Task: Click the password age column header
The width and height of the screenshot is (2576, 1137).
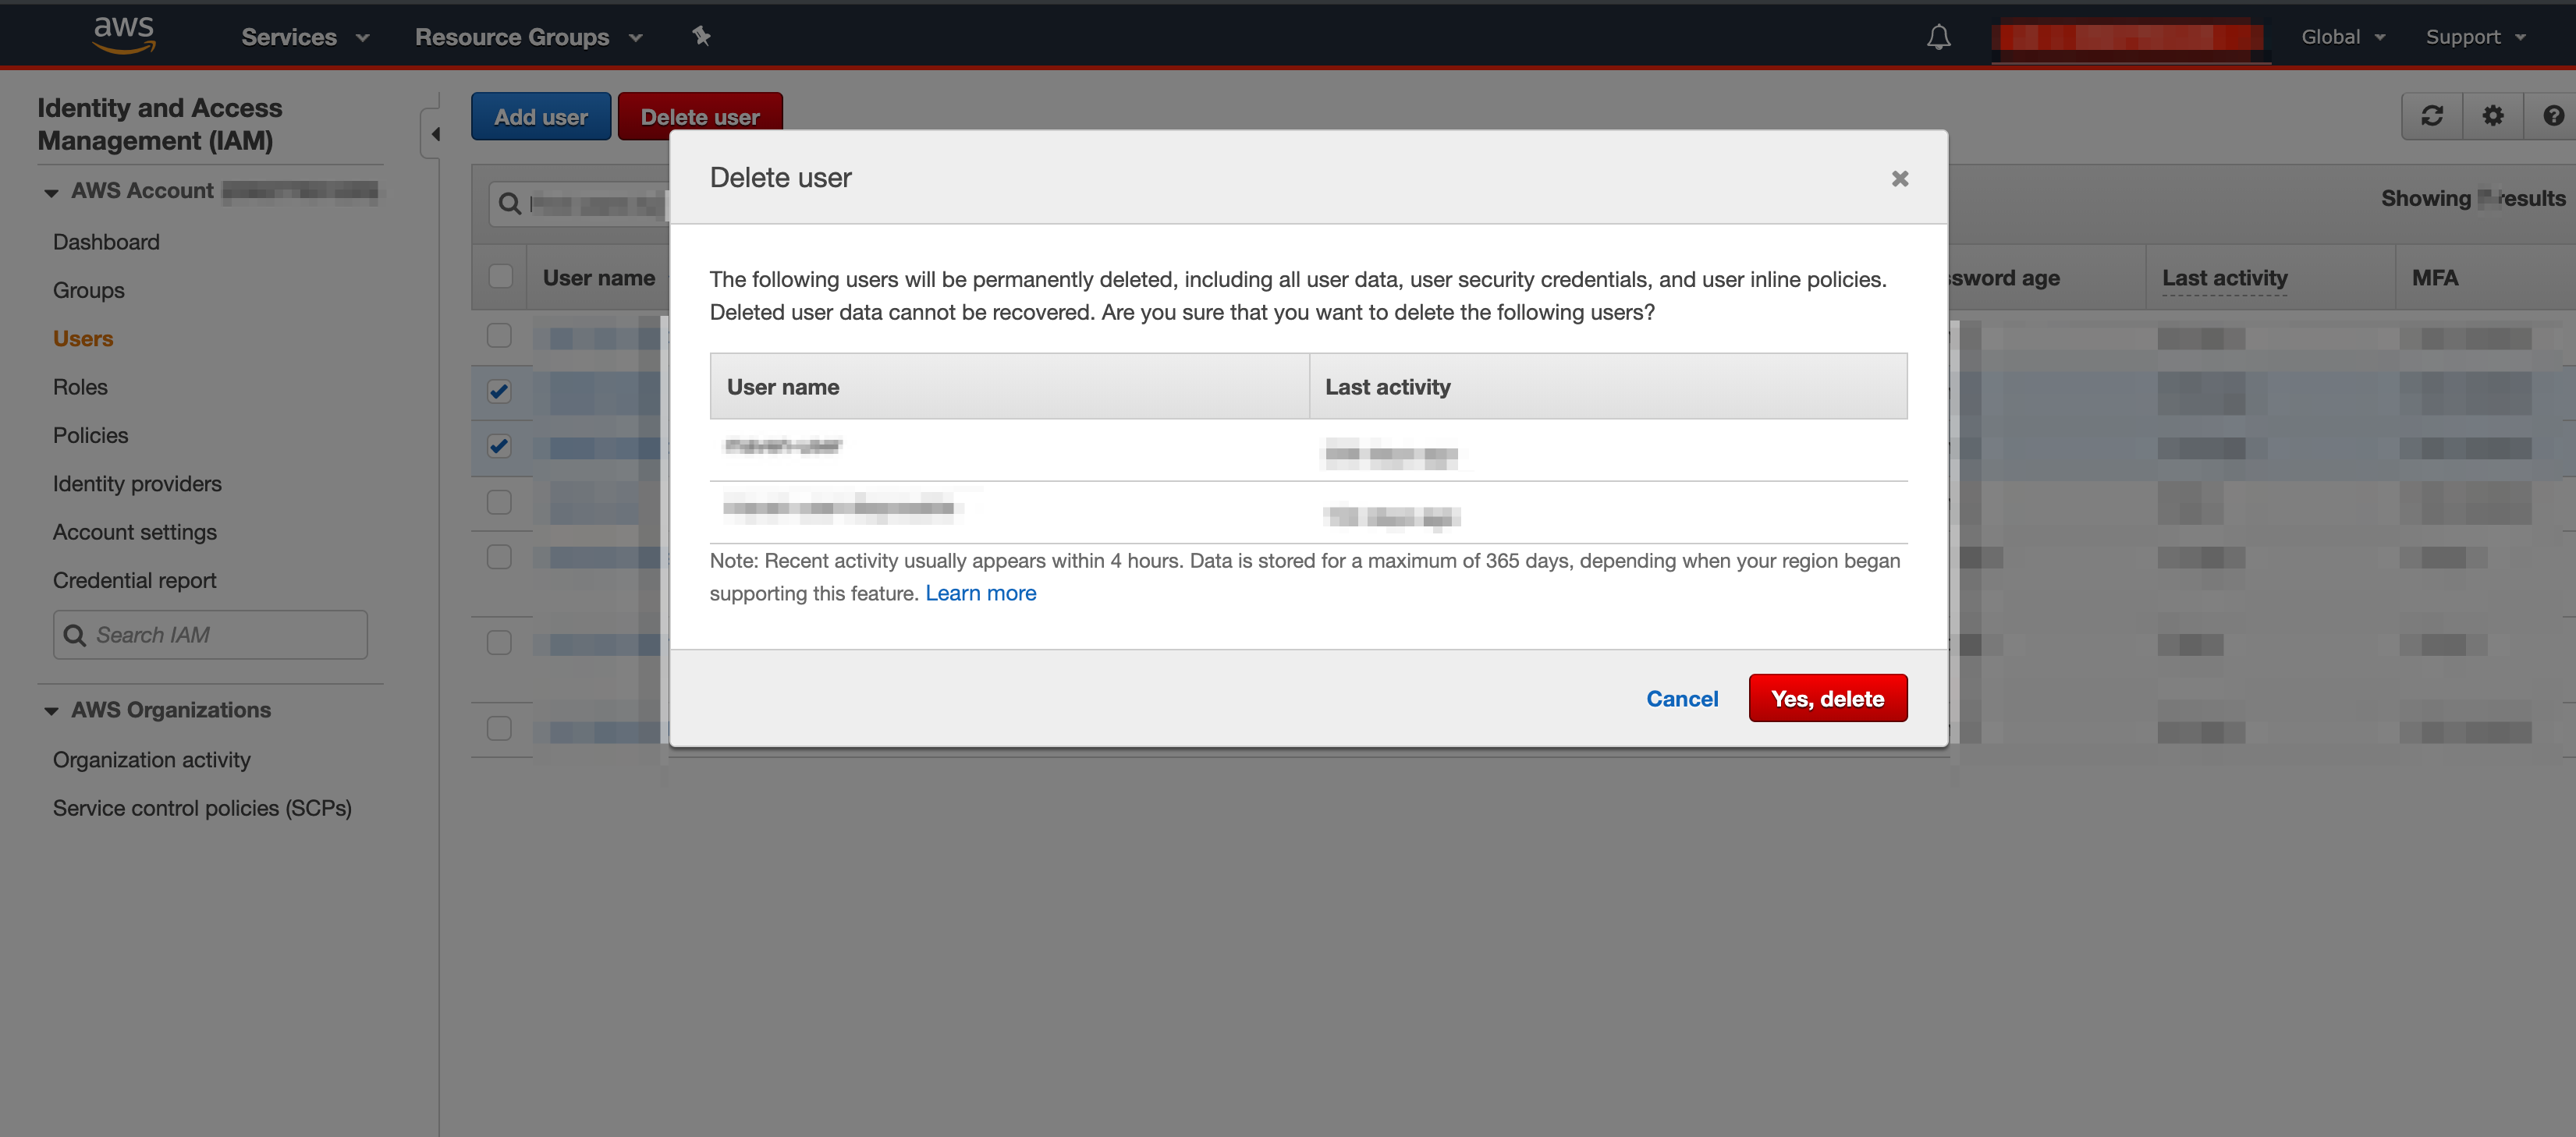Action: (x=2005, y=278)
